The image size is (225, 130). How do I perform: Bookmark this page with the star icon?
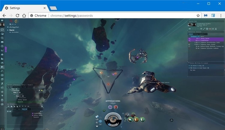[198, 16]
